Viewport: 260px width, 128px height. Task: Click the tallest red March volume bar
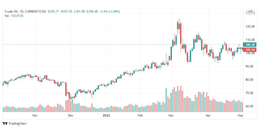(x=181, y=99)
